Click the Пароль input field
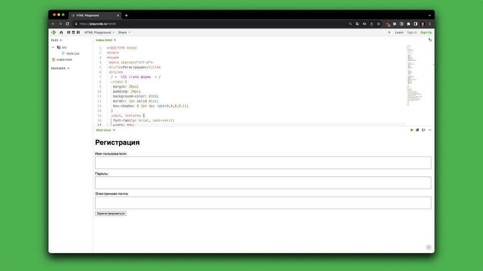Image resolution: width=483 pixels, height=271 pixels. click(x=263, y=183)
